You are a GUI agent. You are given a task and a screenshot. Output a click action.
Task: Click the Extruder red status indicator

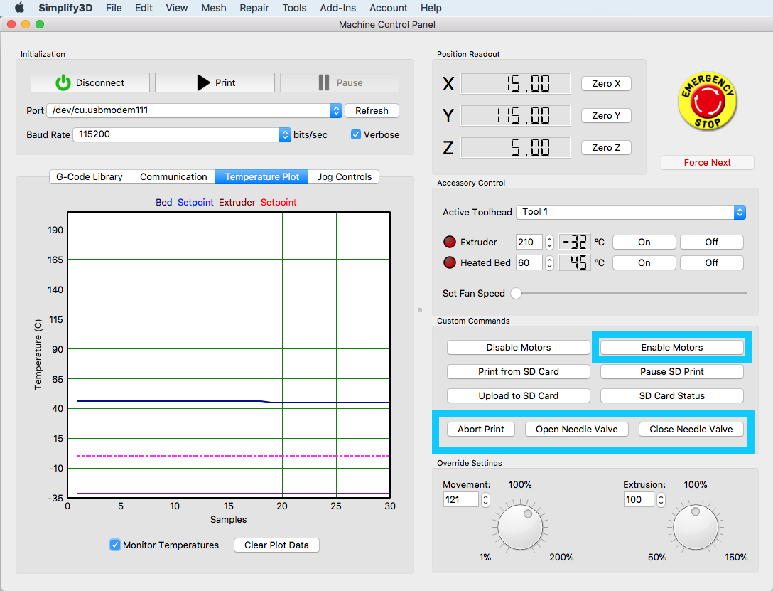(449, 242)
